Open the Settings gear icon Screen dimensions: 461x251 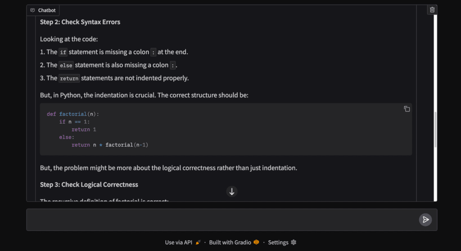294,242
